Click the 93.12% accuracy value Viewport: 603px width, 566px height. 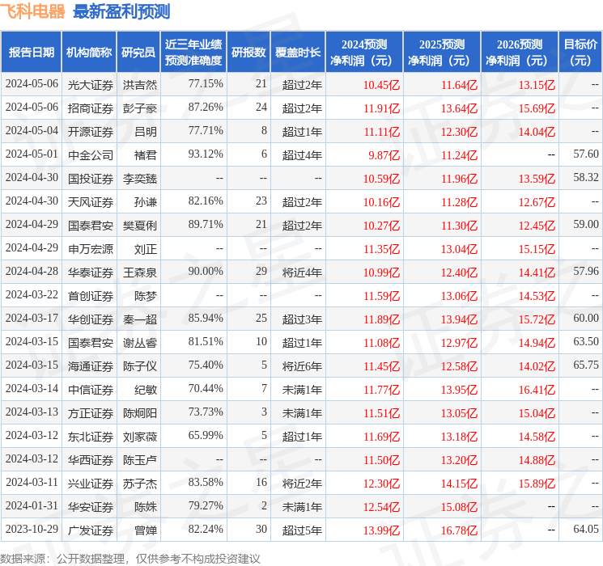pyautogui.click(x=206, y=154)
